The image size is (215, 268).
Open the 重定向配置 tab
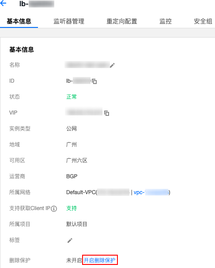tap(122, 21)
